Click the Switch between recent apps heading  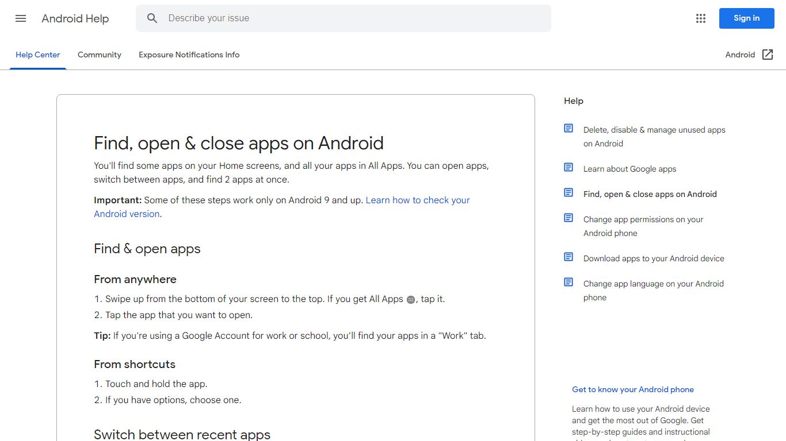182,434
